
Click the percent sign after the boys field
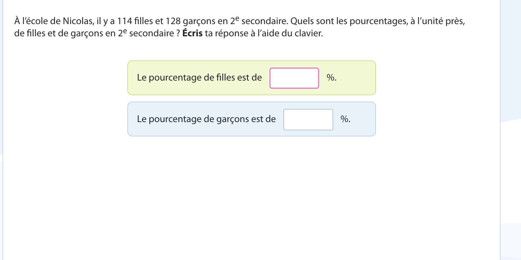tap(345, 119)
